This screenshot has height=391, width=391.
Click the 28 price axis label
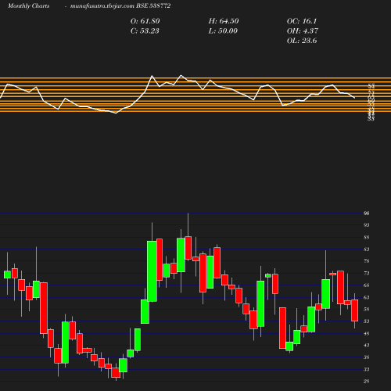[367, 382]
